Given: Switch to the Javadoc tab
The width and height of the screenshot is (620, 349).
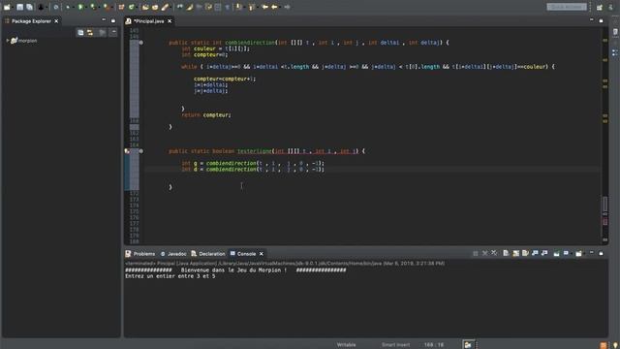Looking at the screenshot, I should tap(173, 254).
